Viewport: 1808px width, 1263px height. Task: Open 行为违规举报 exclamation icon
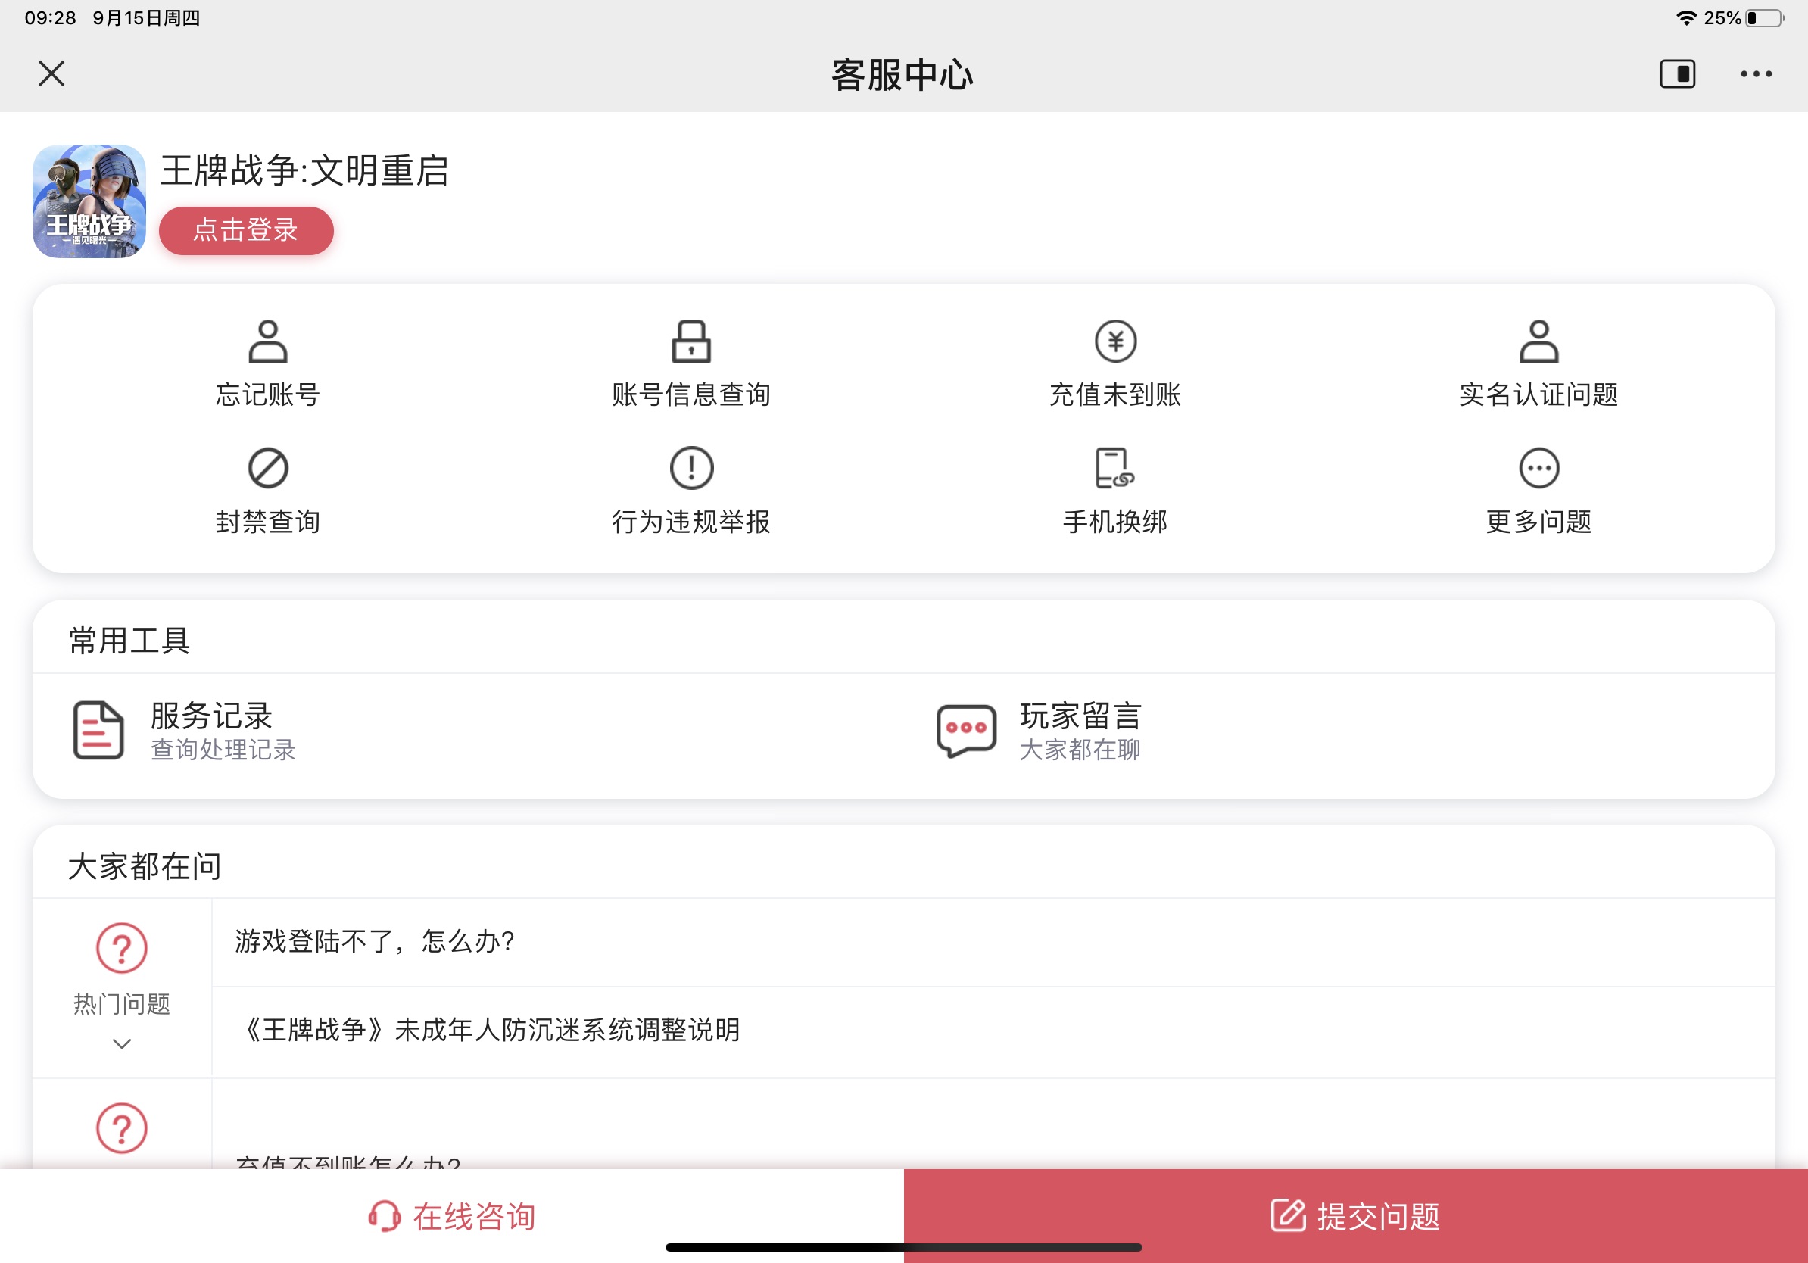(691, 469)
